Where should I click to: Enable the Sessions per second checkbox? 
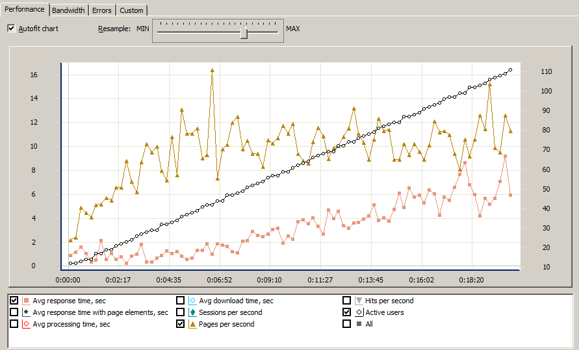pos(181,312)
